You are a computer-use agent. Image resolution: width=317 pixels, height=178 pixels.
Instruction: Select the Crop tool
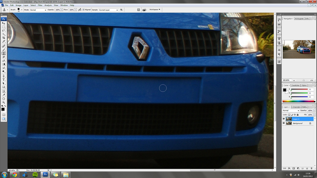4,38
